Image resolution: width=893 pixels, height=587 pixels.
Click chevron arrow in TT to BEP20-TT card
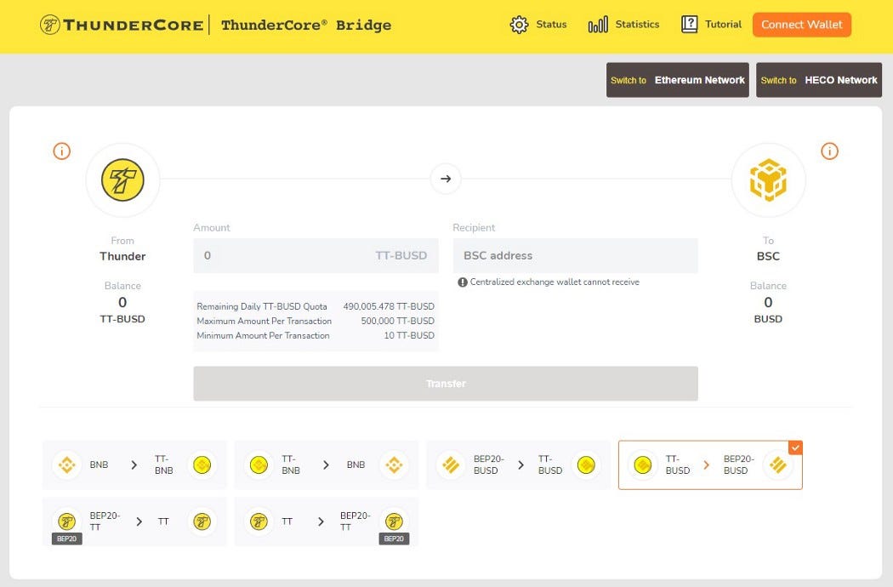tap(321, 521)
